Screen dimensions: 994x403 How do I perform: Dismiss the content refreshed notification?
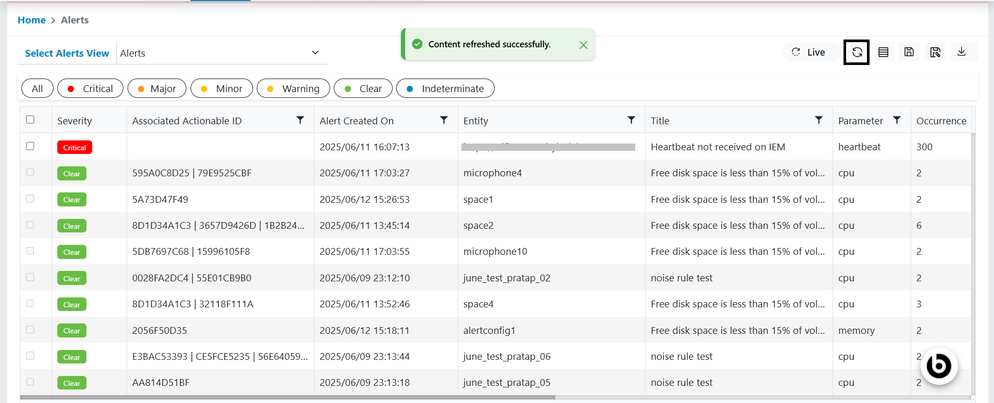pyautogui.click(x=583, y=45)
